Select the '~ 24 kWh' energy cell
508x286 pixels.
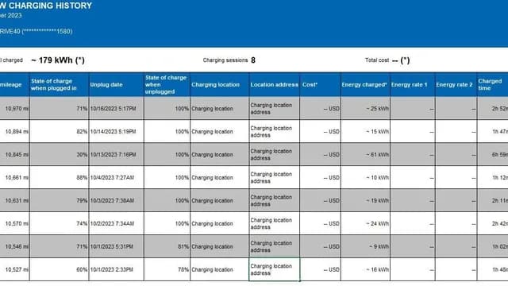pos(365,223)
